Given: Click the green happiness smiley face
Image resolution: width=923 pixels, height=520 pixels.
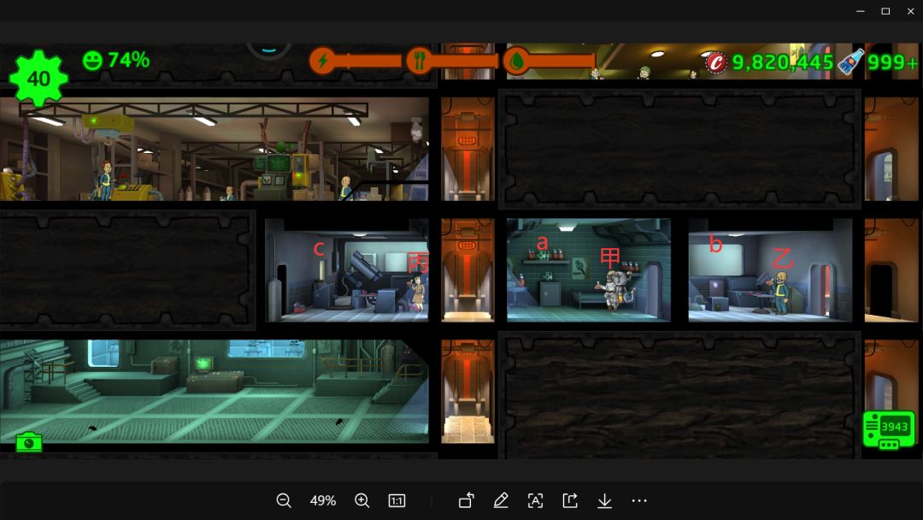Looking at the screenshot, I should point(92,60).
